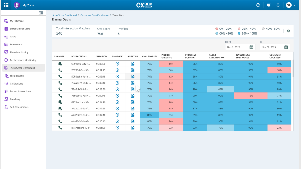Open Performance Monitoring from the sidebar
Viewport: 301px width, 169px height.
pos(23,60)
